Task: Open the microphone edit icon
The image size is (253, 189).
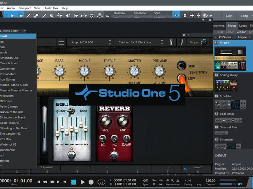Action: (x=171, y=42)
